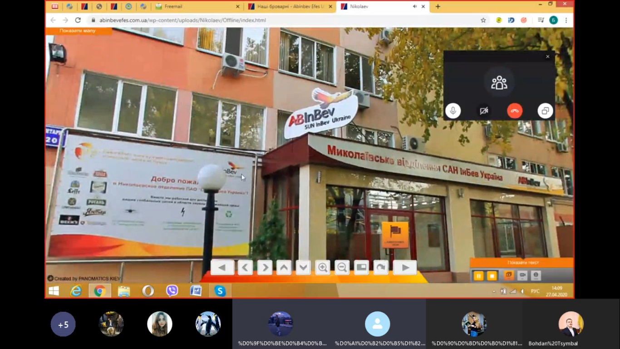
Task: Pause the tour narration
Action: pyautogui.click(x=478, y=276)
